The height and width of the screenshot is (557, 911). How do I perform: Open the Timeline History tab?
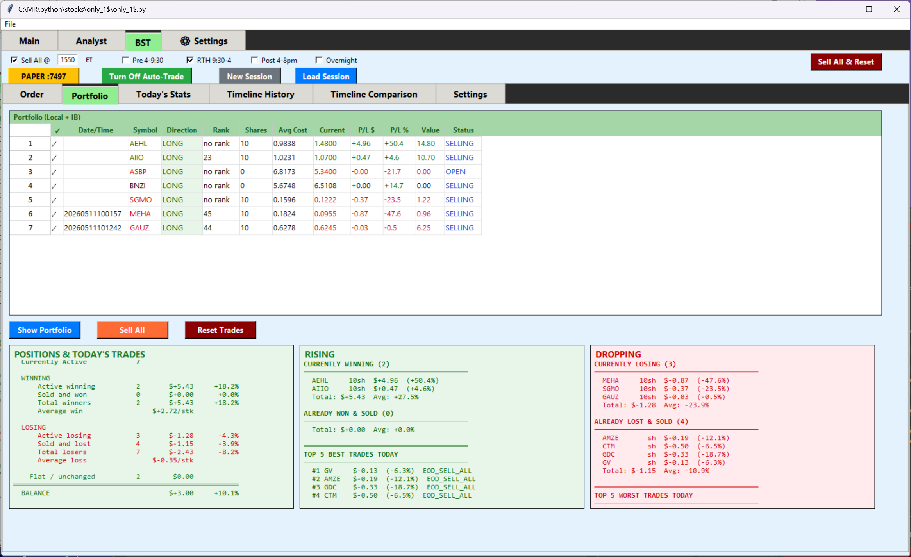pos(261,94)
